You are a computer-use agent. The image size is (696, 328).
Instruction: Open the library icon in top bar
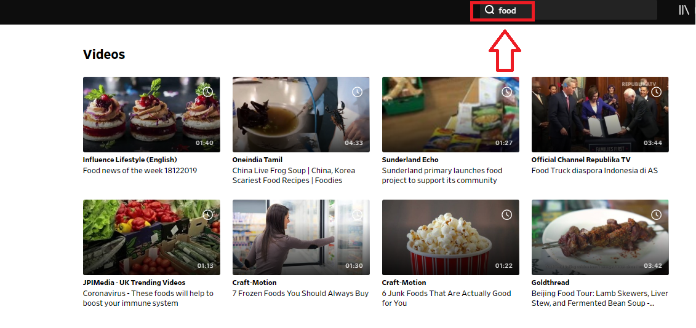(x=684, y=10)
